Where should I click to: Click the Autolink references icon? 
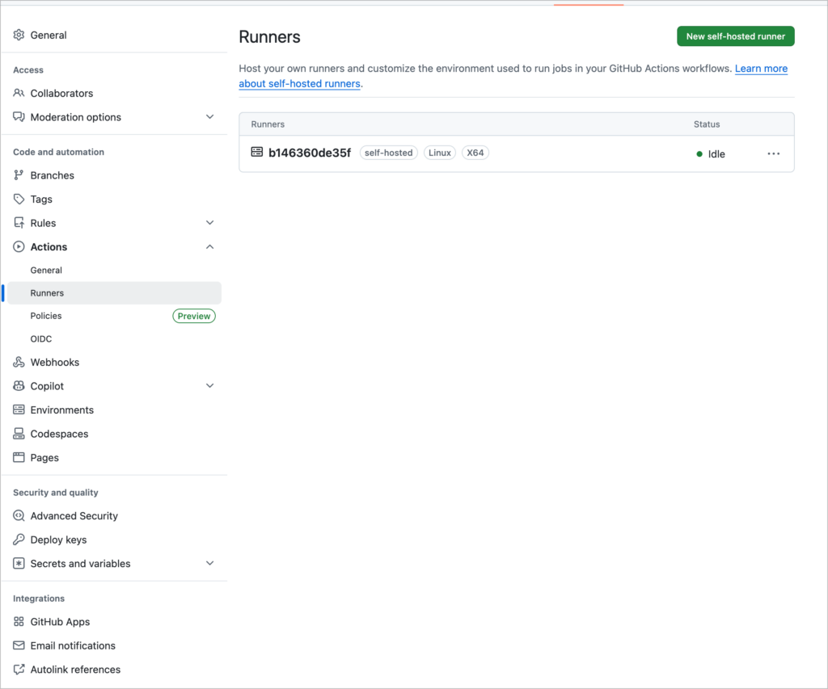click(x=19, y=670)
